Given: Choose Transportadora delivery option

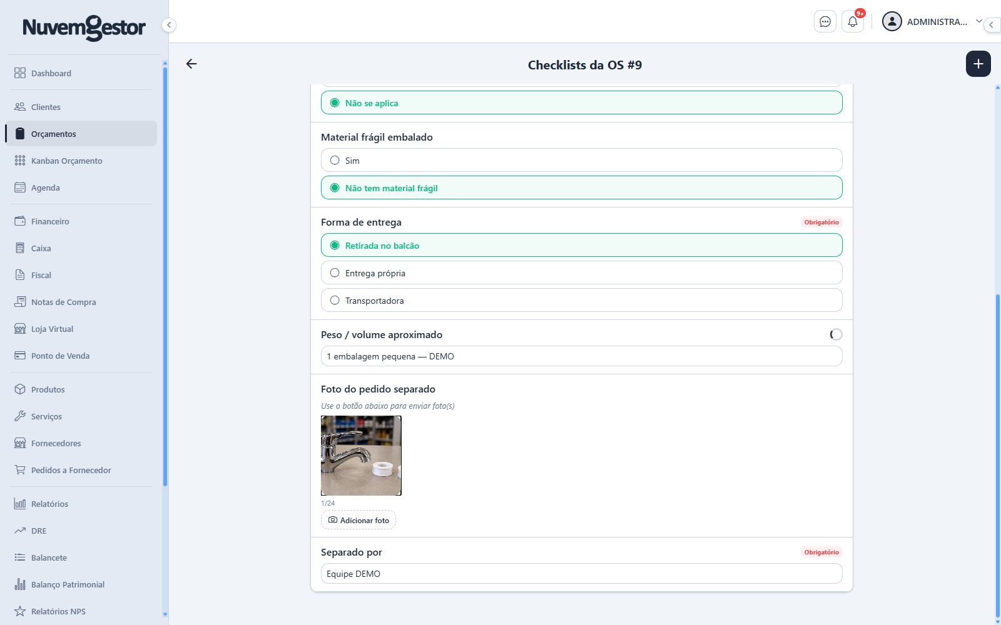Looking at the screenshot, I should [581, 300].
